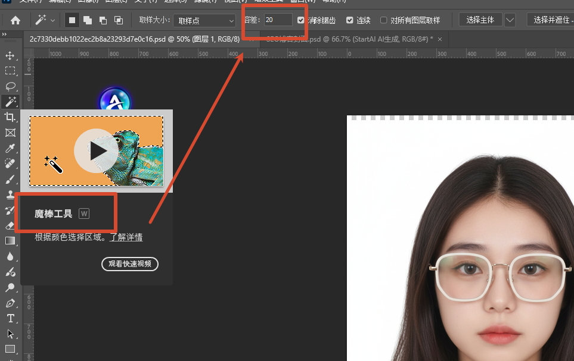
Task: Select the Brush tool
Action: coord(10,179)
